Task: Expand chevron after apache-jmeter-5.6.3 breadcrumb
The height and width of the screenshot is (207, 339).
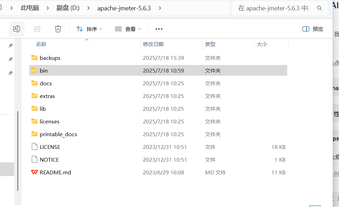Action: tap(160, 8)
